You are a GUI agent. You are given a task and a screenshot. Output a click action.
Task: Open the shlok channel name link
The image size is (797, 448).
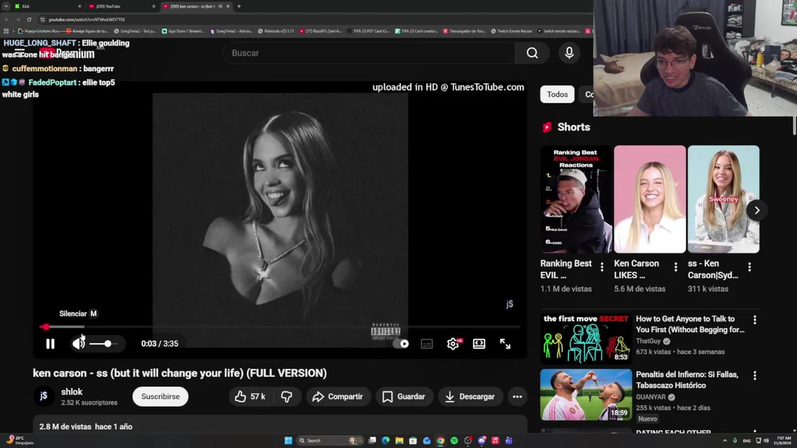pyautogui.click(x=72, y=392)
